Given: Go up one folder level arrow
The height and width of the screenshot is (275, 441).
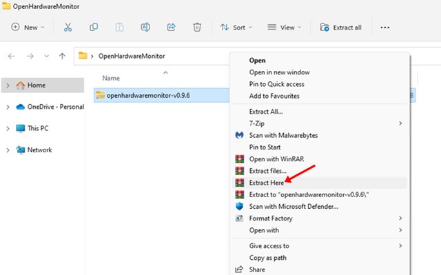Looking at the screenshot, I should [x=62, y=57].
